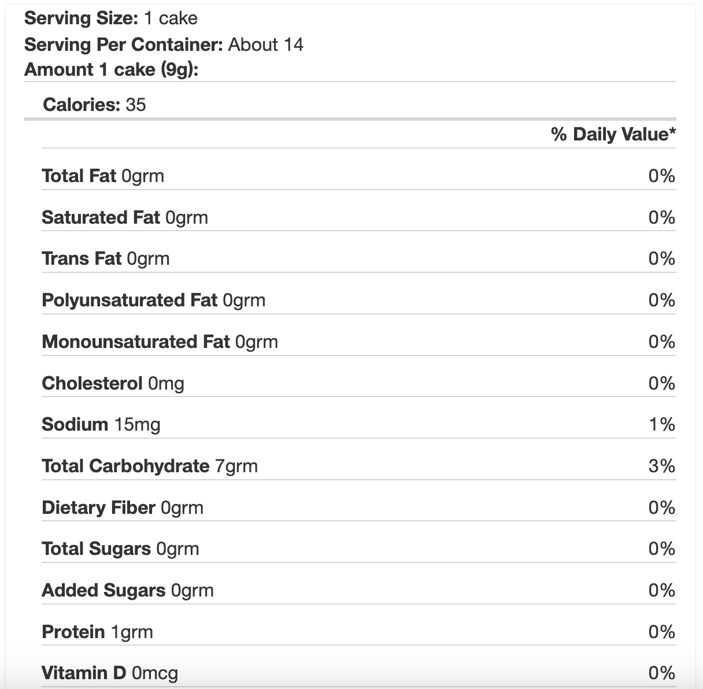Click the Amount 1 cake (9g) heading
703x689 pixels.
pos(112,69)
